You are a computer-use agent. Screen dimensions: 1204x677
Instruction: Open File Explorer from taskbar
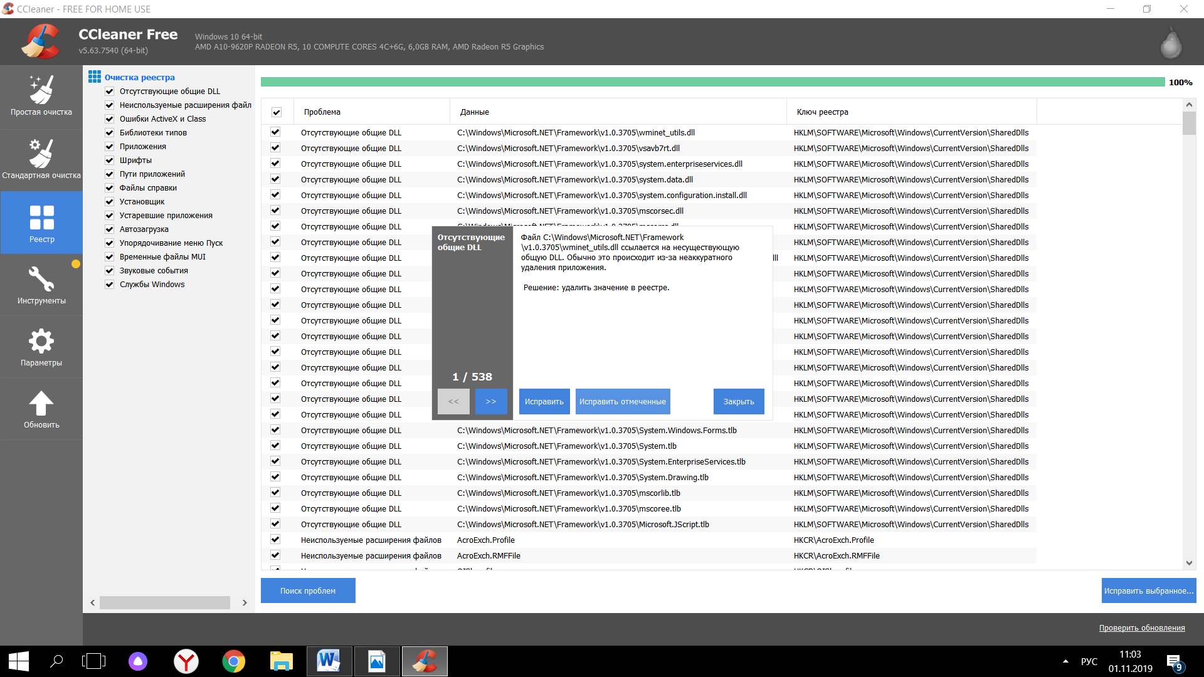click(282, 661)
